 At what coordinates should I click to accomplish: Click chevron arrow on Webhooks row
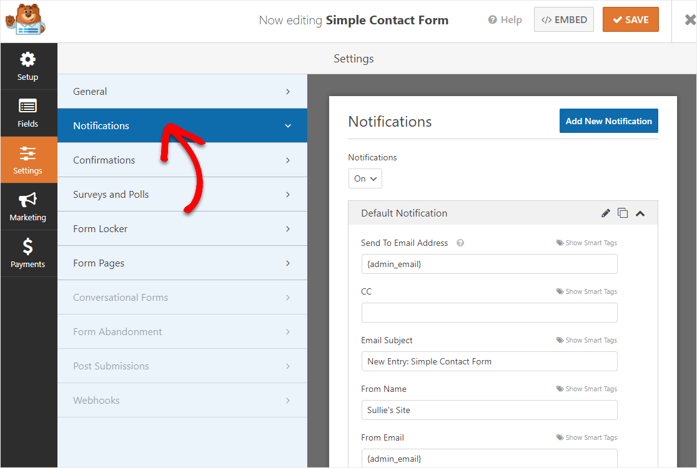288,401
